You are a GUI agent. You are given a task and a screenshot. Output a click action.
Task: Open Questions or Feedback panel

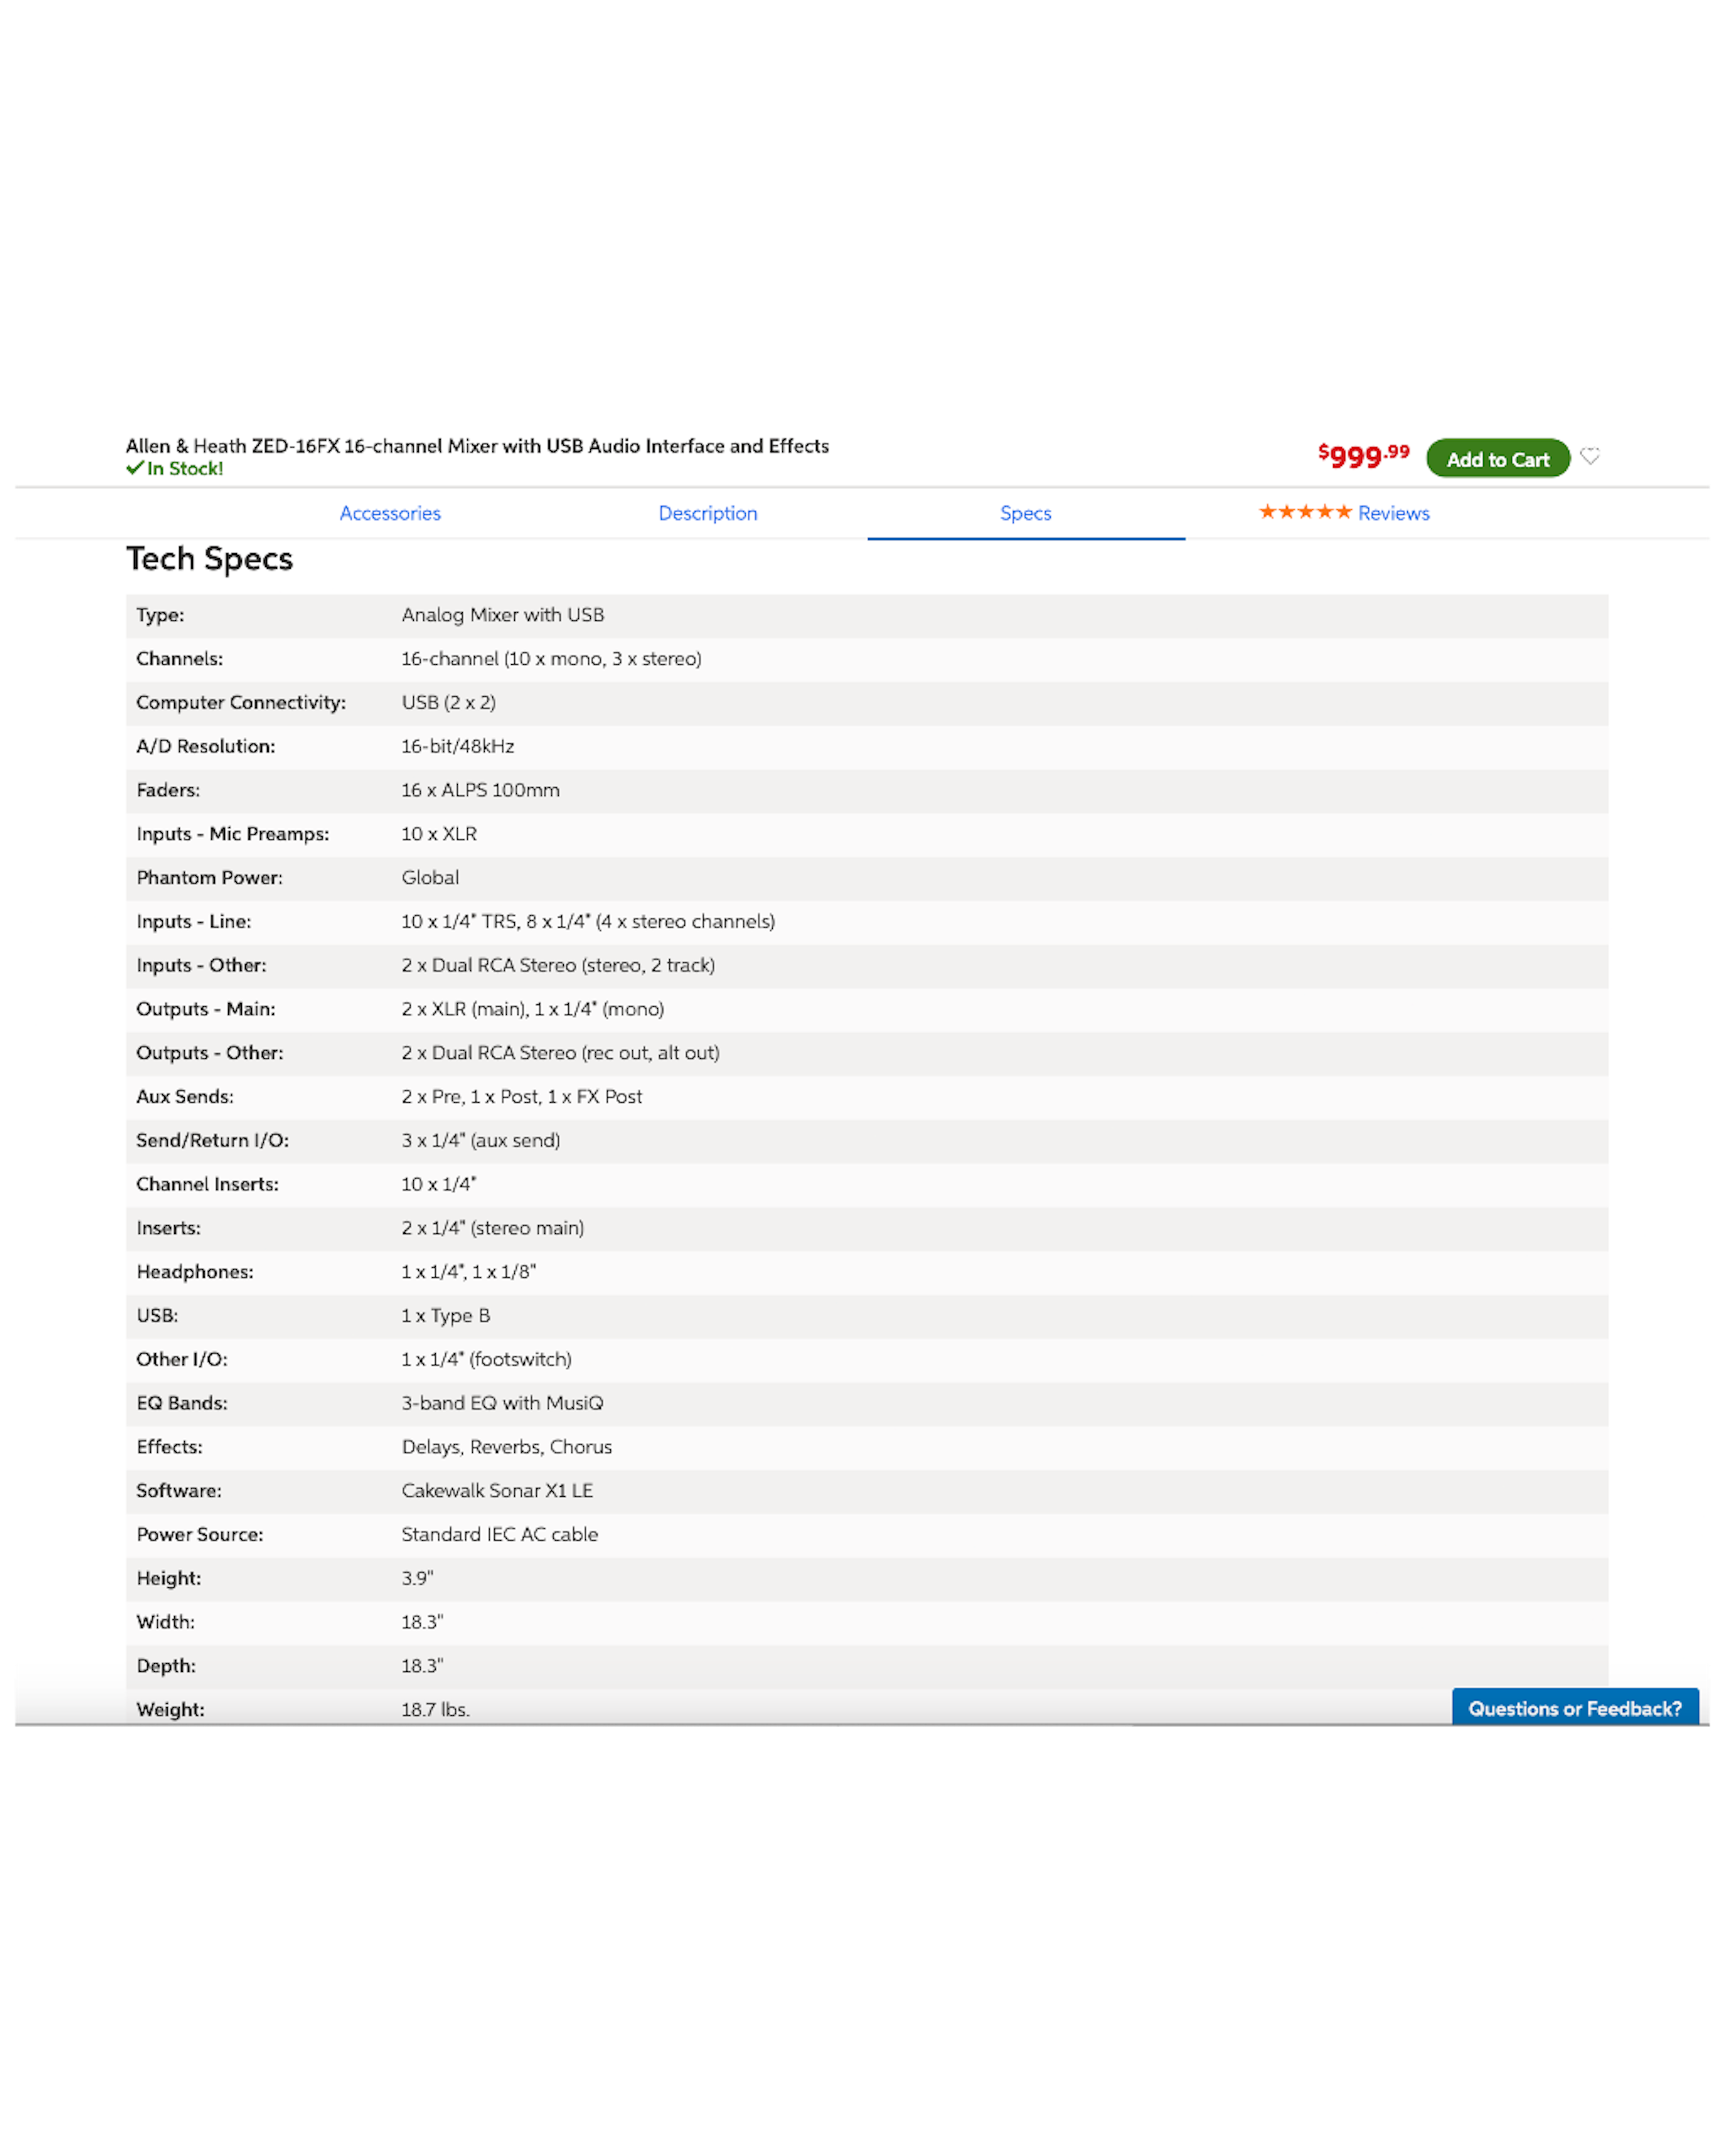[1574, 1708]
